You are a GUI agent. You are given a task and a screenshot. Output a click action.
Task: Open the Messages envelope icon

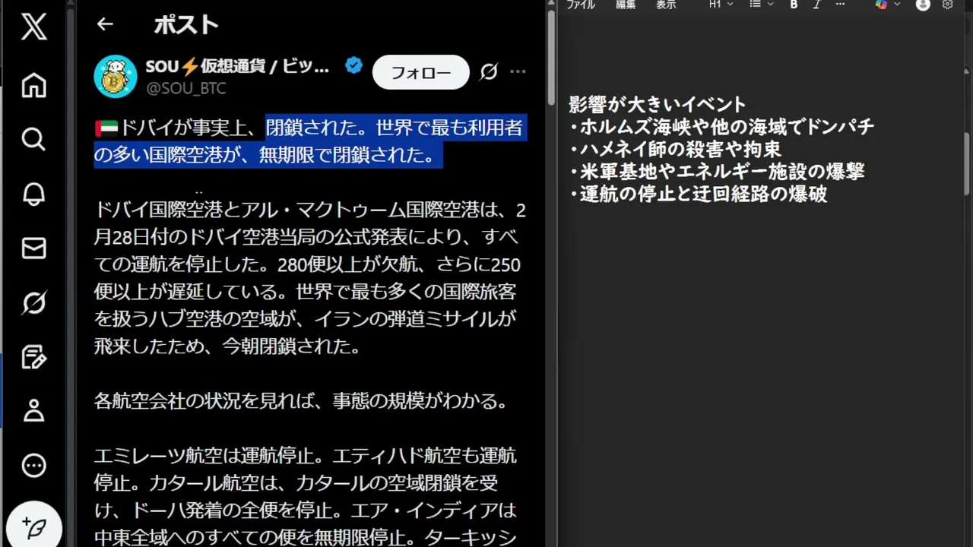coord(33,248)
